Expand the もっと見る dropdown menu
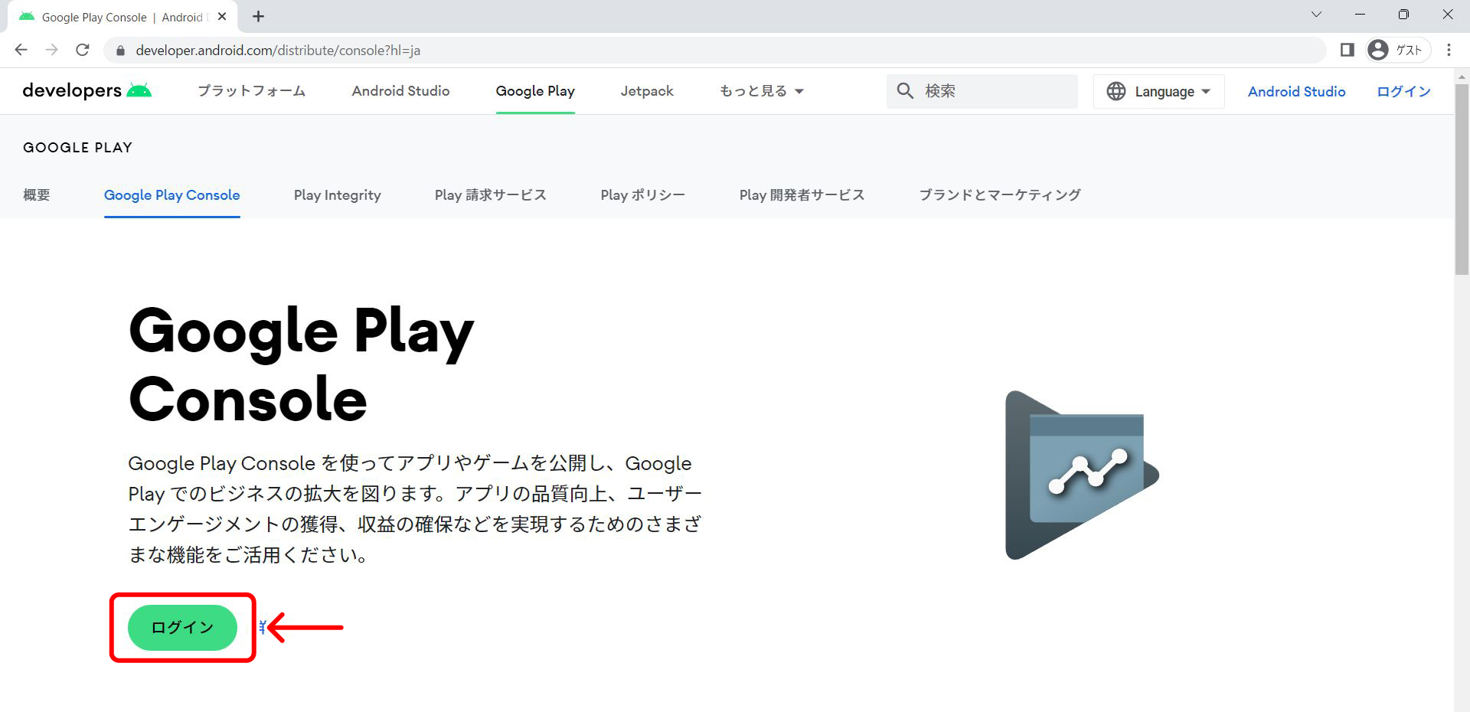1470x712 pixels. pos(761,91)
